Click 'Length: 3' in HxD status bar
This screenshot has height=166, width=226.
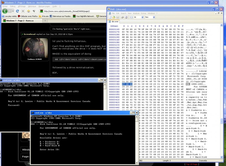point(167,161)
